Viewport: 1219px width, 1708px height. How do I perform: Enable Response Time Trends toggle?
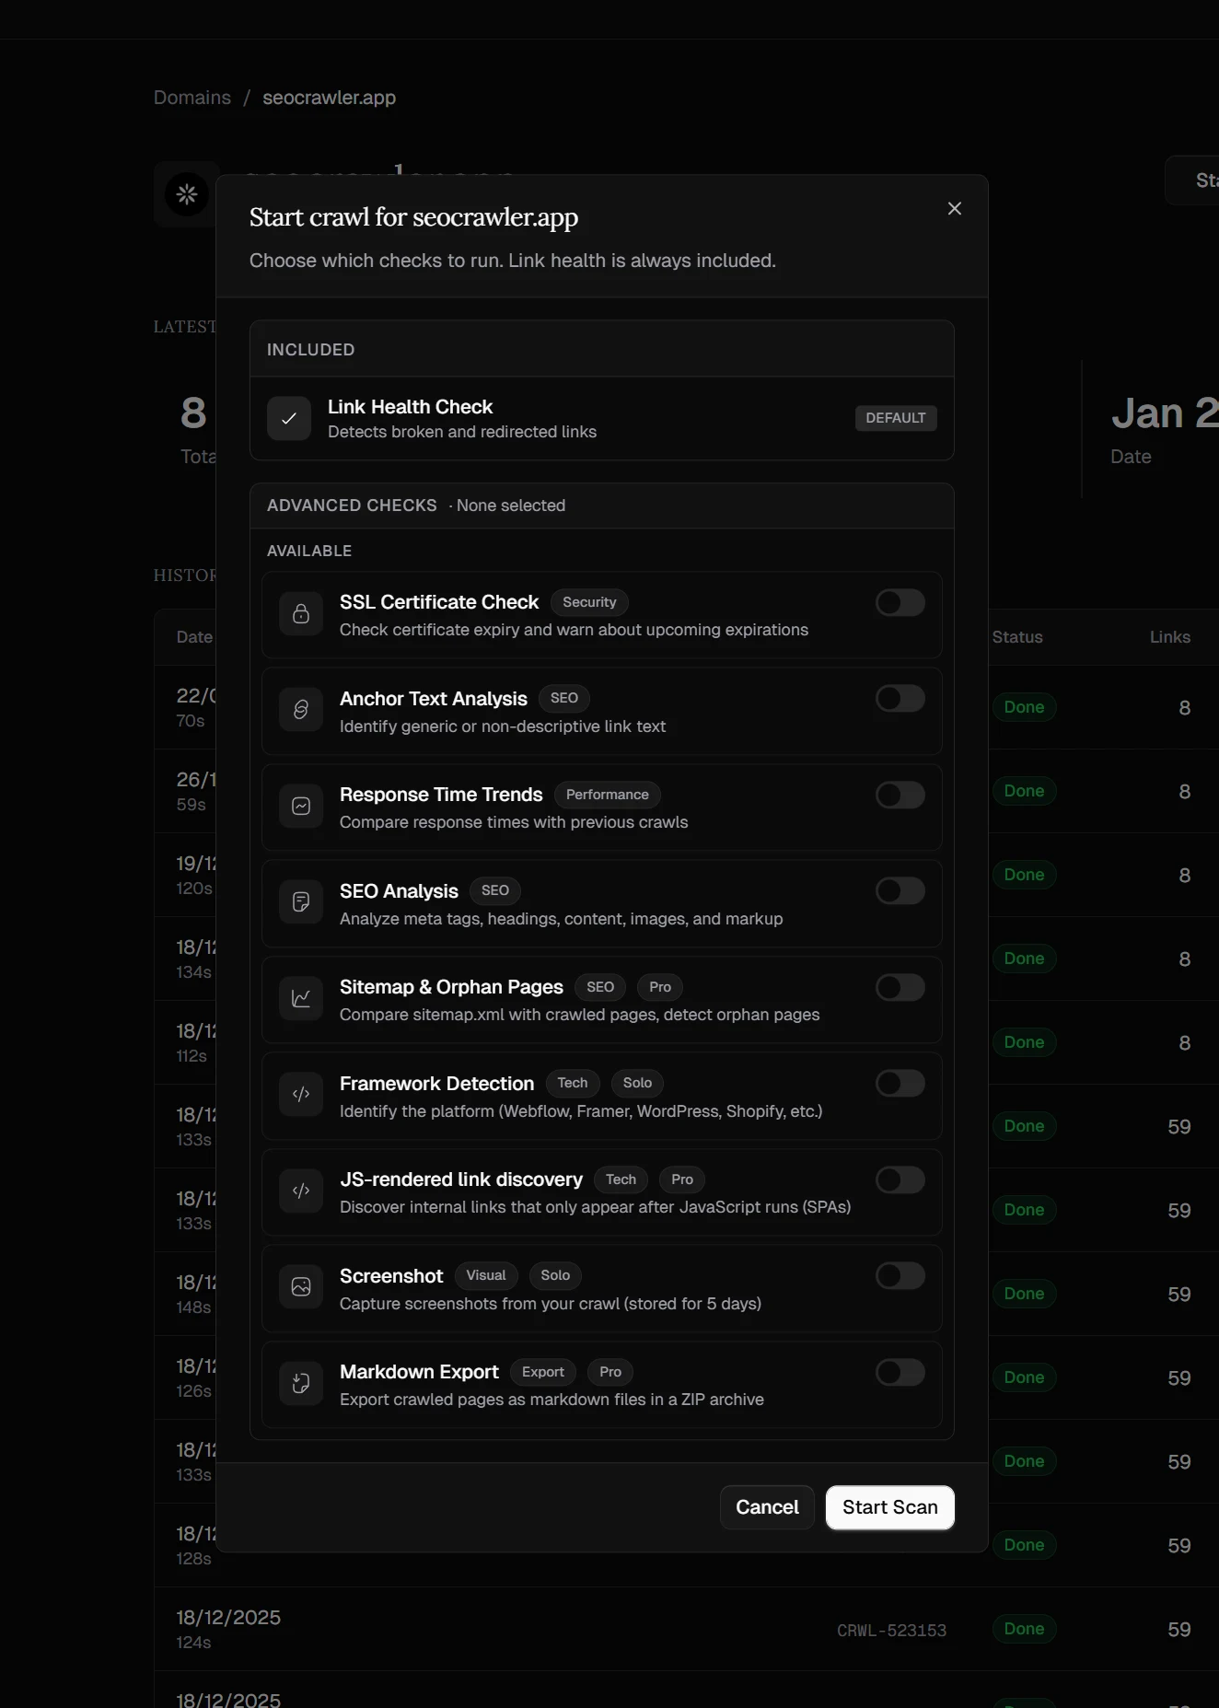[x=900, y=796]
